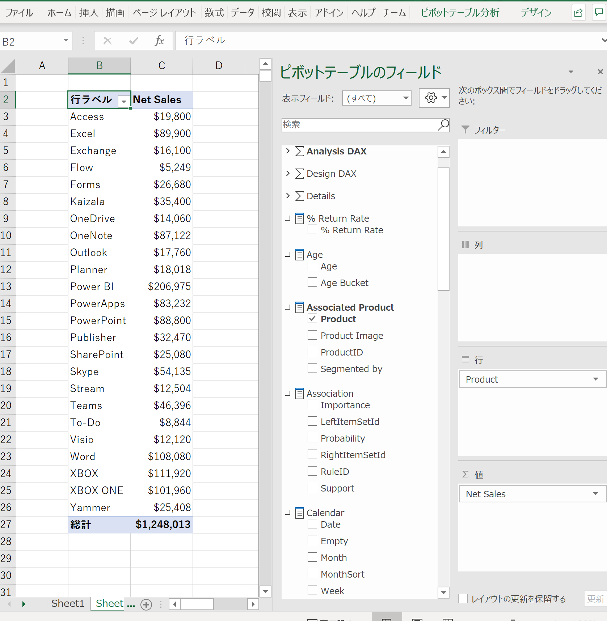Open the Net Sales value field dropdown
607x621 pixels.
pos(595,494)
